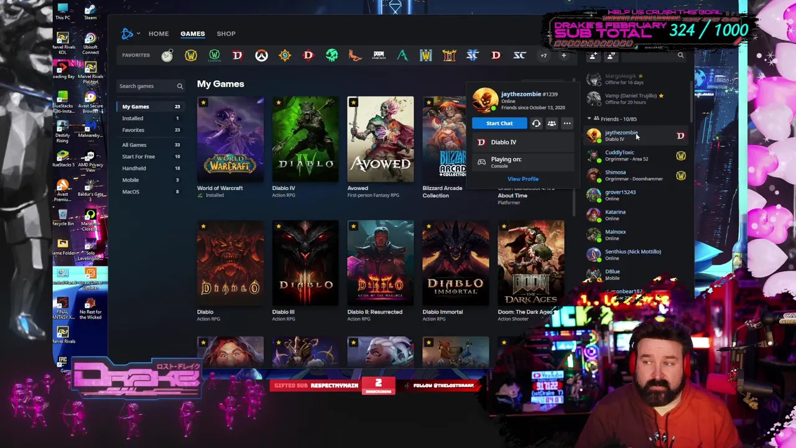Select the Start For Free filter

pyautogui.click(x=151, y=157)
